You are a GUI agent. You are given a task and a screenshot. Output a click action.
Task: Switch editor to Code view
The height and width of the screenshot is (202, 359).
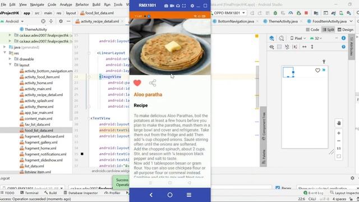tap(312, 30)
